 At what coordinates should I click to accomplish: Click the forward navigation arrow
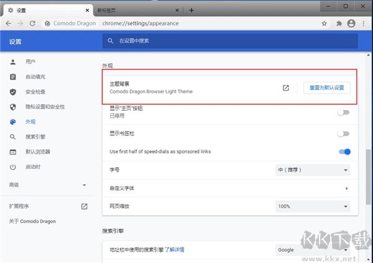(x=21, y=24)
